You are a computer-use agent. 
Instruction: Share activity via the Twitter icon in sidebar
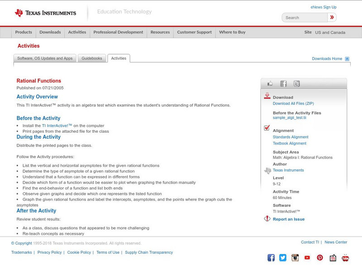click(297, 84)
